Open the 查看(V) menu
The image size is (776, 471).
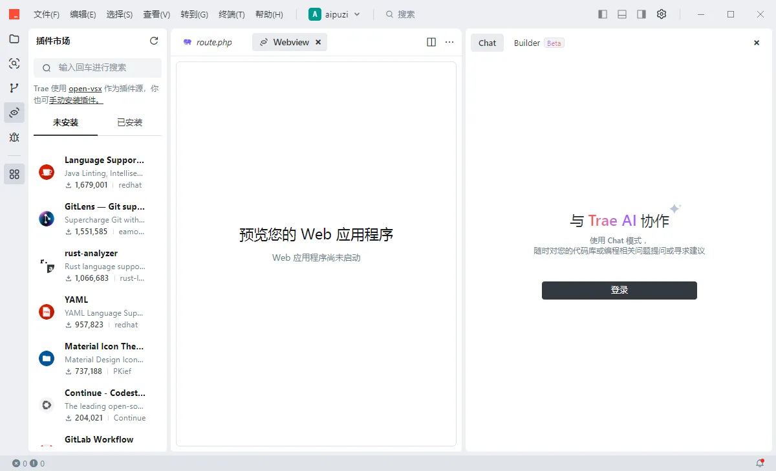pyautogui.click(x=156, y=14)
